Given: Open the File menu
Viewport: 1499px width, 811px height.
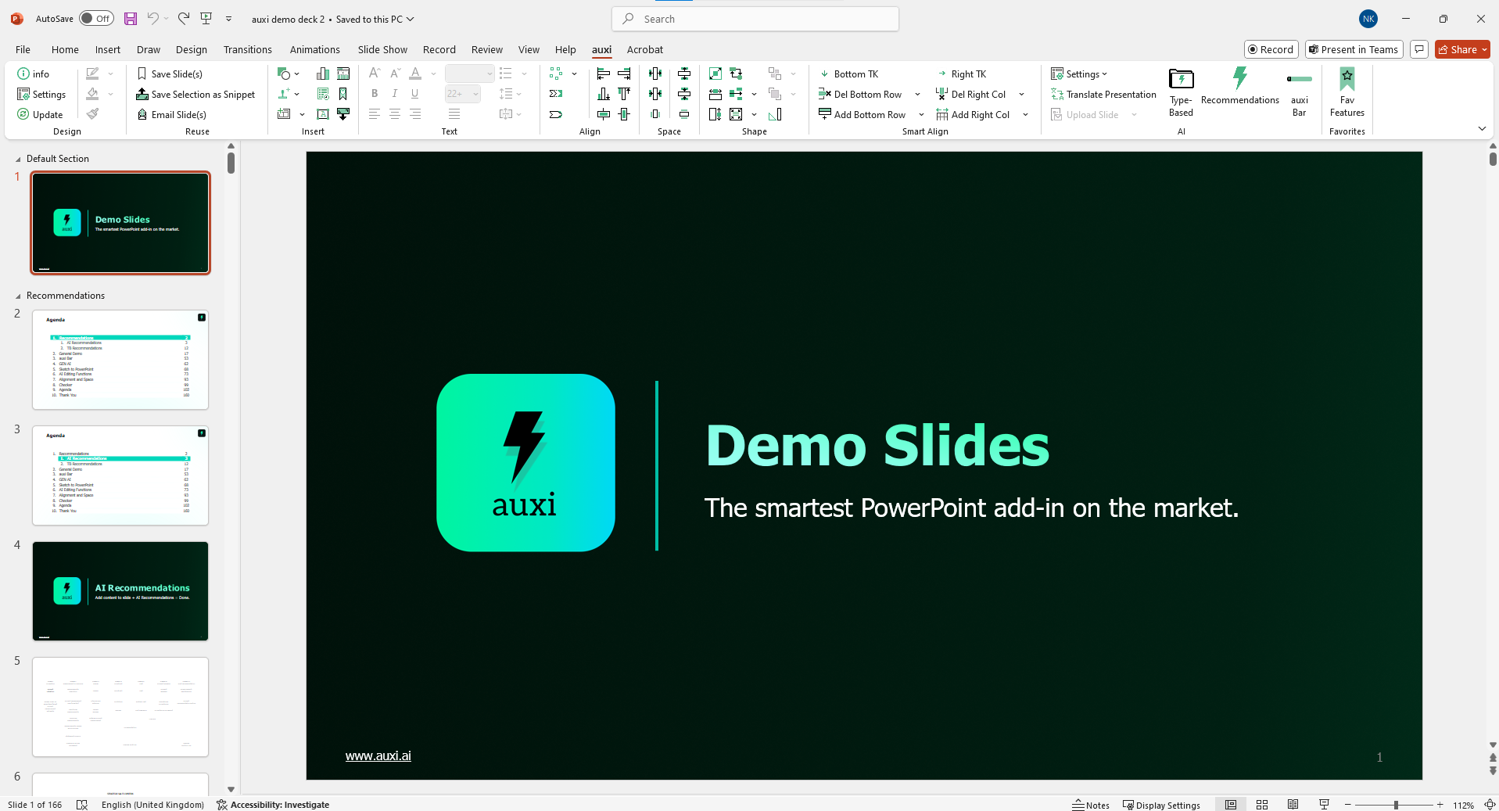Looking at the screenshot, I should pos(23,50).
